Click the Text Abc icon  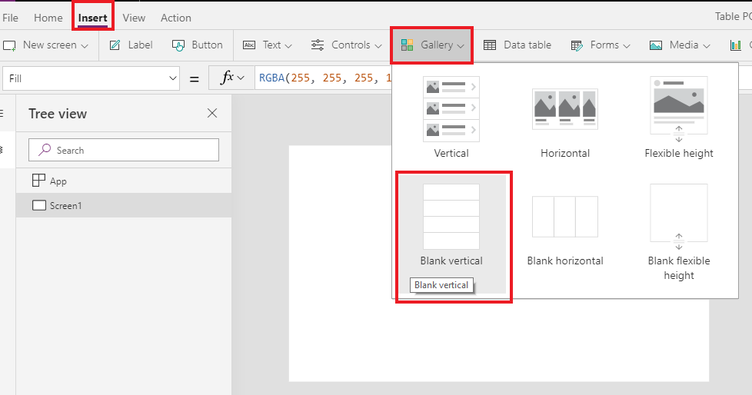[x=249, y=45]
